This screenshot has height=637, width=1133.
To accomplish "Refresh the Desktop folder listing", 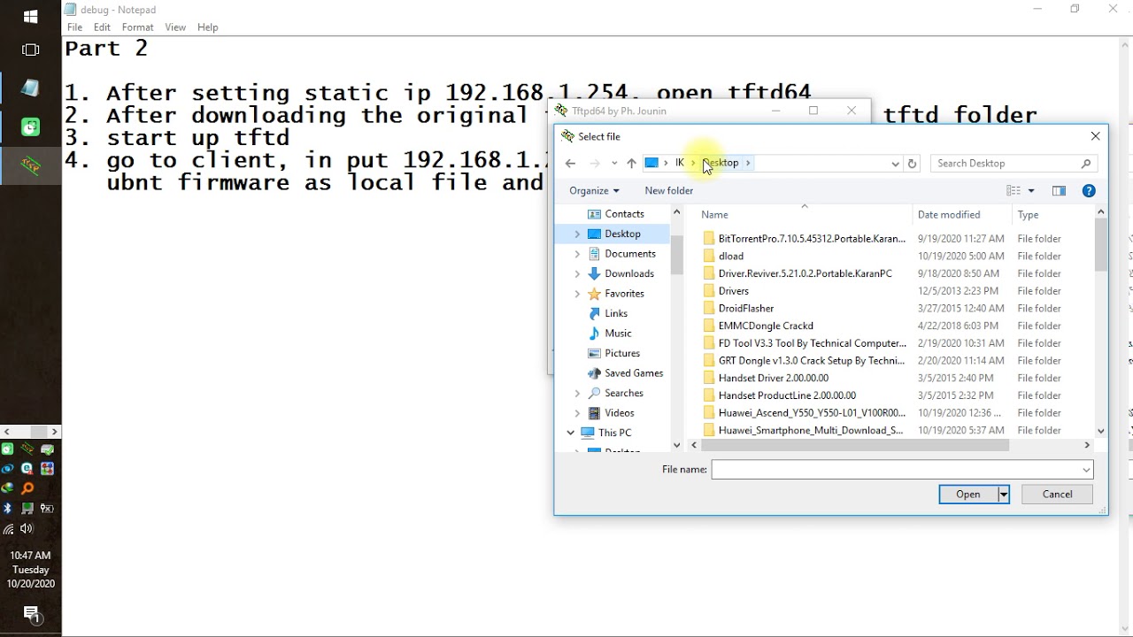I will click(x=913, y=163).
